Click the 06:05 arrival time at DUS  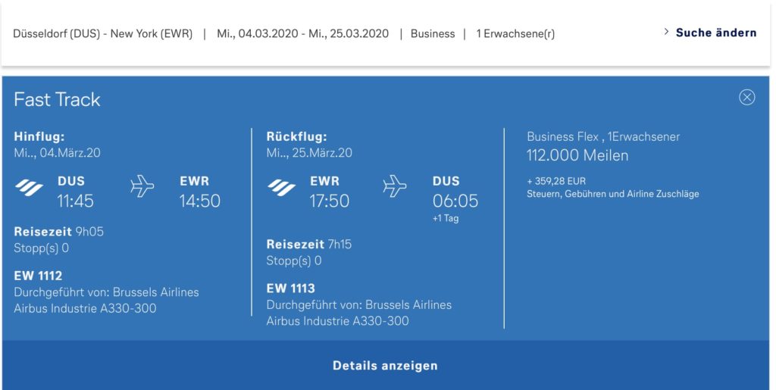tap(455, 201)
